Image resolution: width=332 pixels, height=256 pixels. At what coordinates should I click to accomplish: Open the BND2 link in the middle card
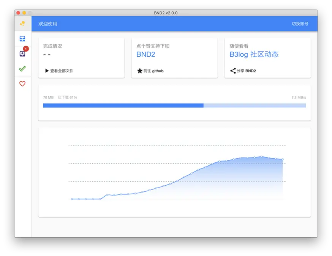[x=145, y=54]
